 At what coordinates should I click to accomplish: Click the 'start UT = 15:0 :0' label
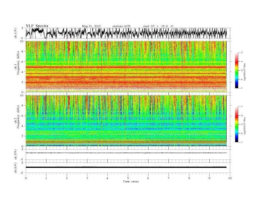tap(158, 26)
